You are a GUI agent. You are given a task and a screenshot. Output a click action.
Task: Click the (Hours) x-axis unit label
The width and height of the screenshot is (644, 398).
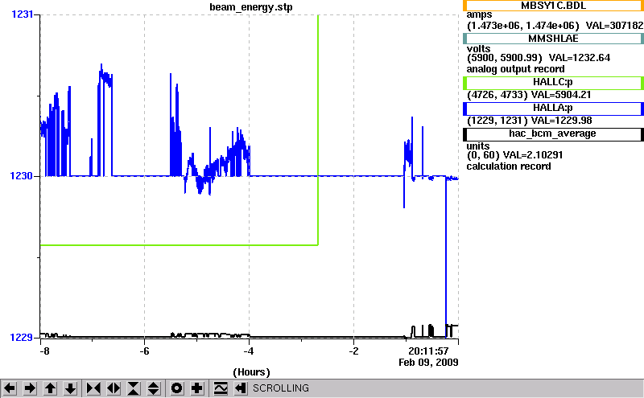pyautogui.click(x=251, y=372)
